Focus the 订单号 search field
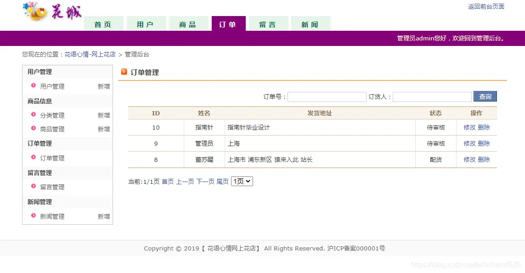The image size is (525, 273). point(327,97)
